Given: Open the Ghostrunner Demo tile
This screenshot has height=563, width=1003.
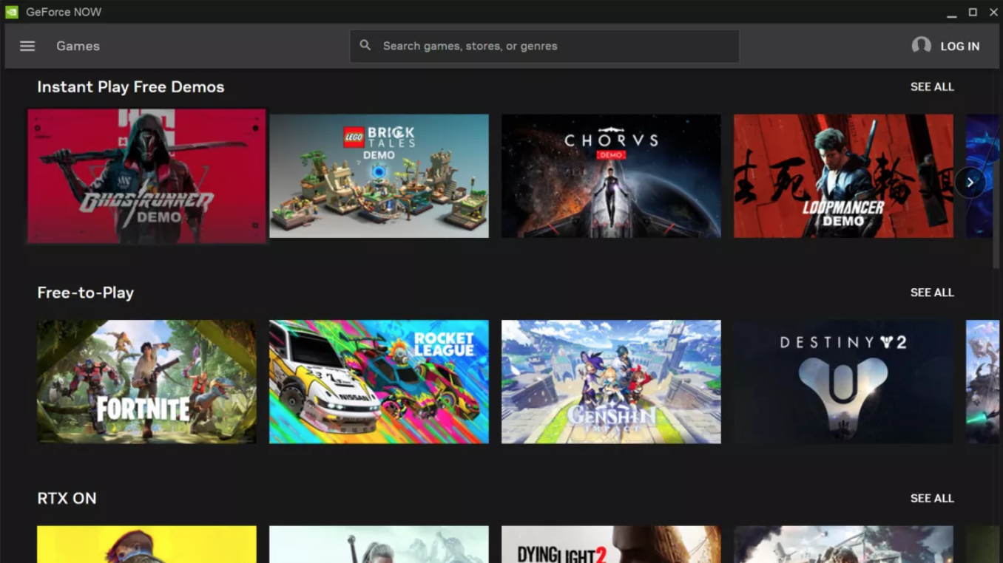Looking at the screenshot, I should 146,176.
